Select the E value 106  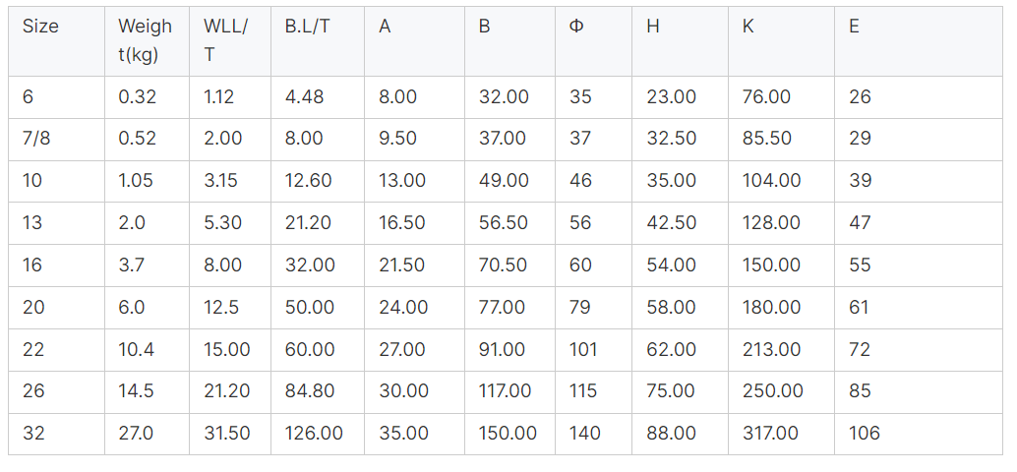tap(865, 433)
